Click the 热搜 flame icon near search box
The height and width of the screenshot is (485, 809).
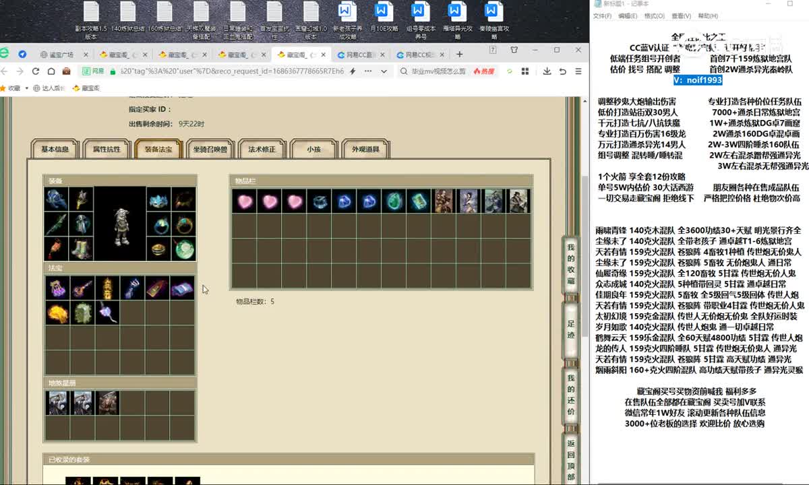pos(480,71)
